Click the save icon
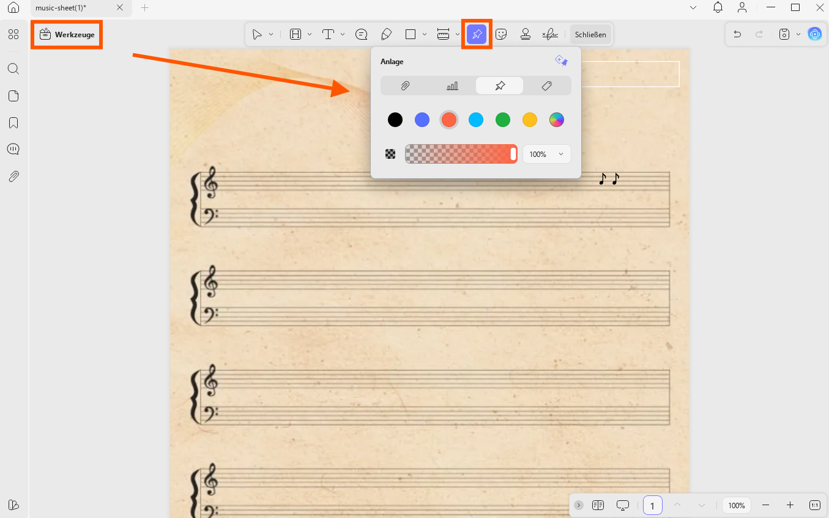This screenshot has width=829, height=518. [784, 35]
